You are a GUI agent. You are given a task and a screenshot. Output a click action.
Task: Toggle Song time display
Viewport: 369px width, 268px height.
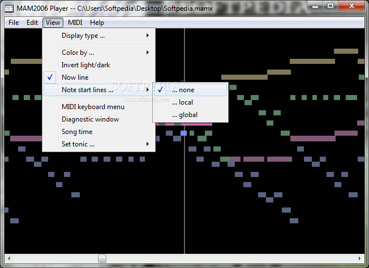pos(99,132)
